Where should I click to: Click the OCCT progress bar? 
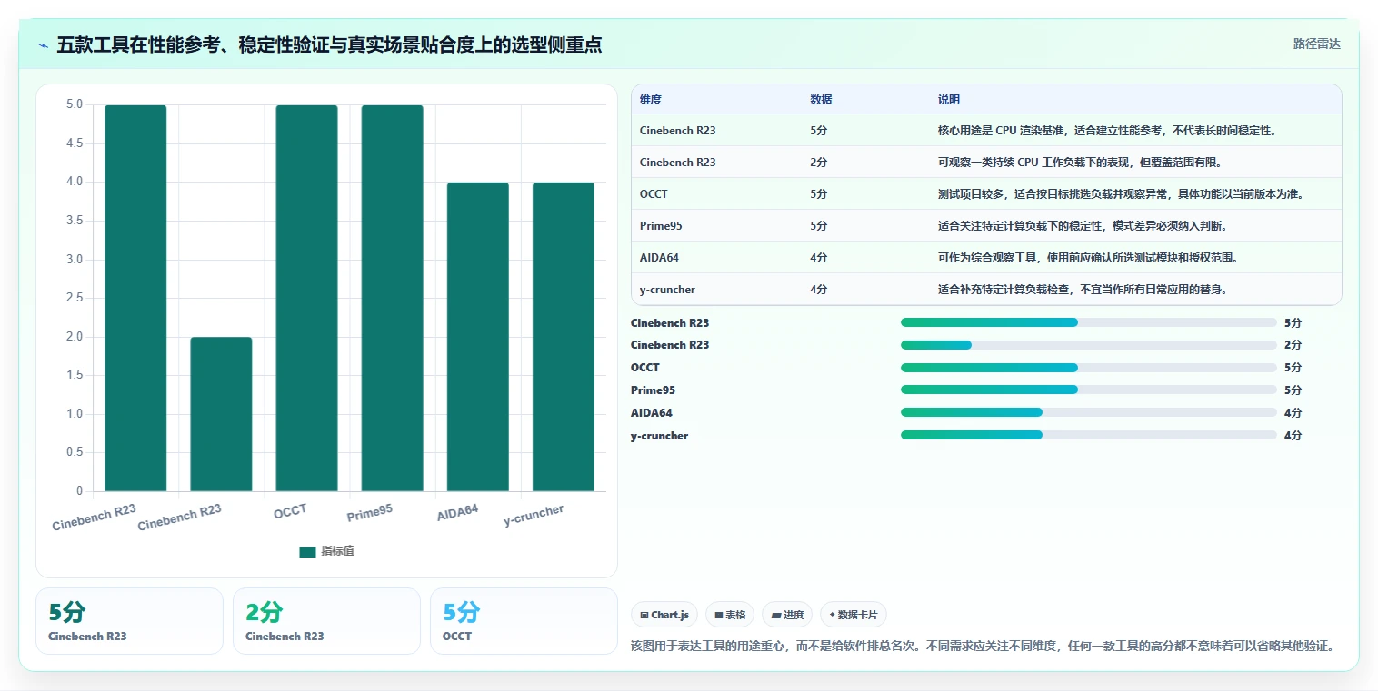(x=1089, y=368)
